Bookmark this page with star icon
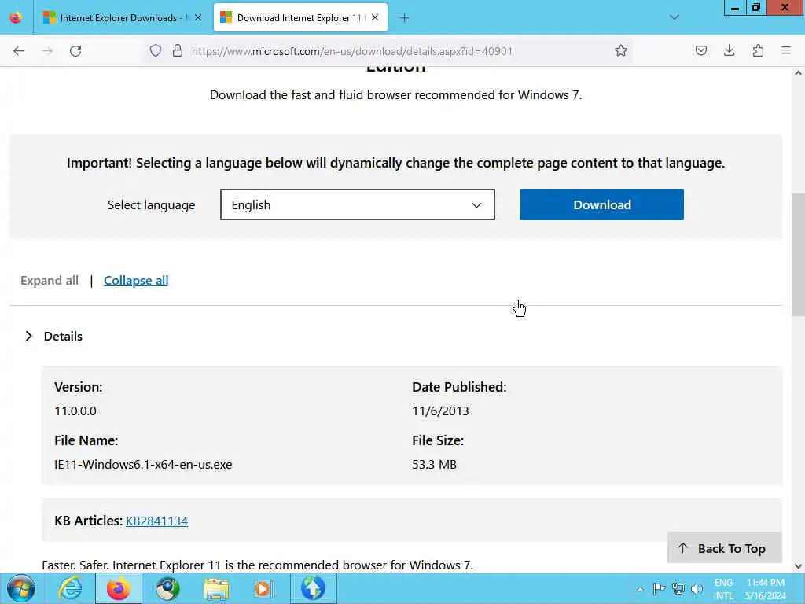 tap(621, 51)
